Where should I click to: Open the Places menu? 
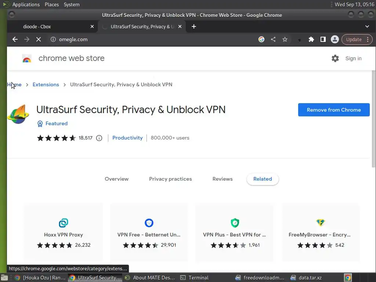(52, 4)
